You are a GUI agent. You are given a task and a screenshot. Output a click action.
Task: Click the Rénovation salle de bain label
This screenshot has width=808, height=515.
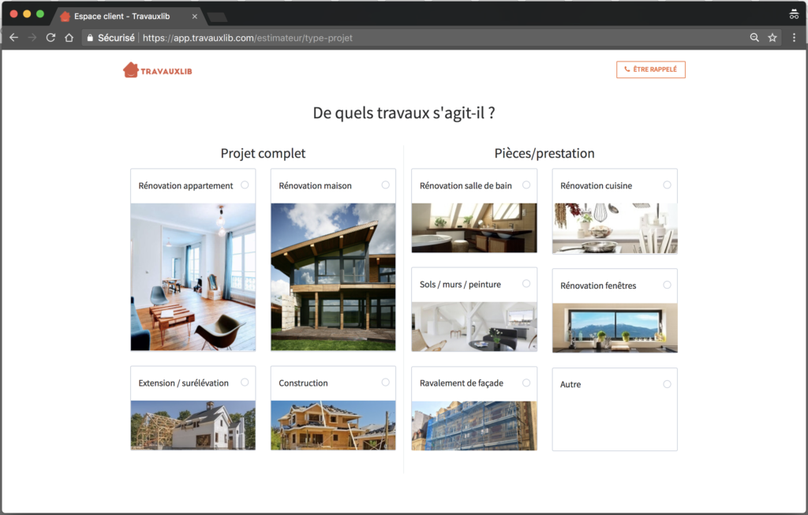(x=466, y=186)
